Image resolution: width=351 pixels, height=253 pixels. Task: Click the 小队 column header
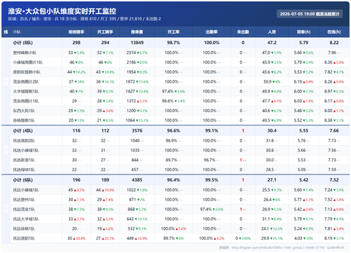coord(17,32)
